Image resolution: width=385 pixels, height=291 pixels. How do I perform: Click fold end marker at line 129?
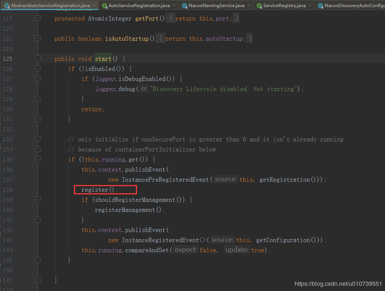click(38, 98)
